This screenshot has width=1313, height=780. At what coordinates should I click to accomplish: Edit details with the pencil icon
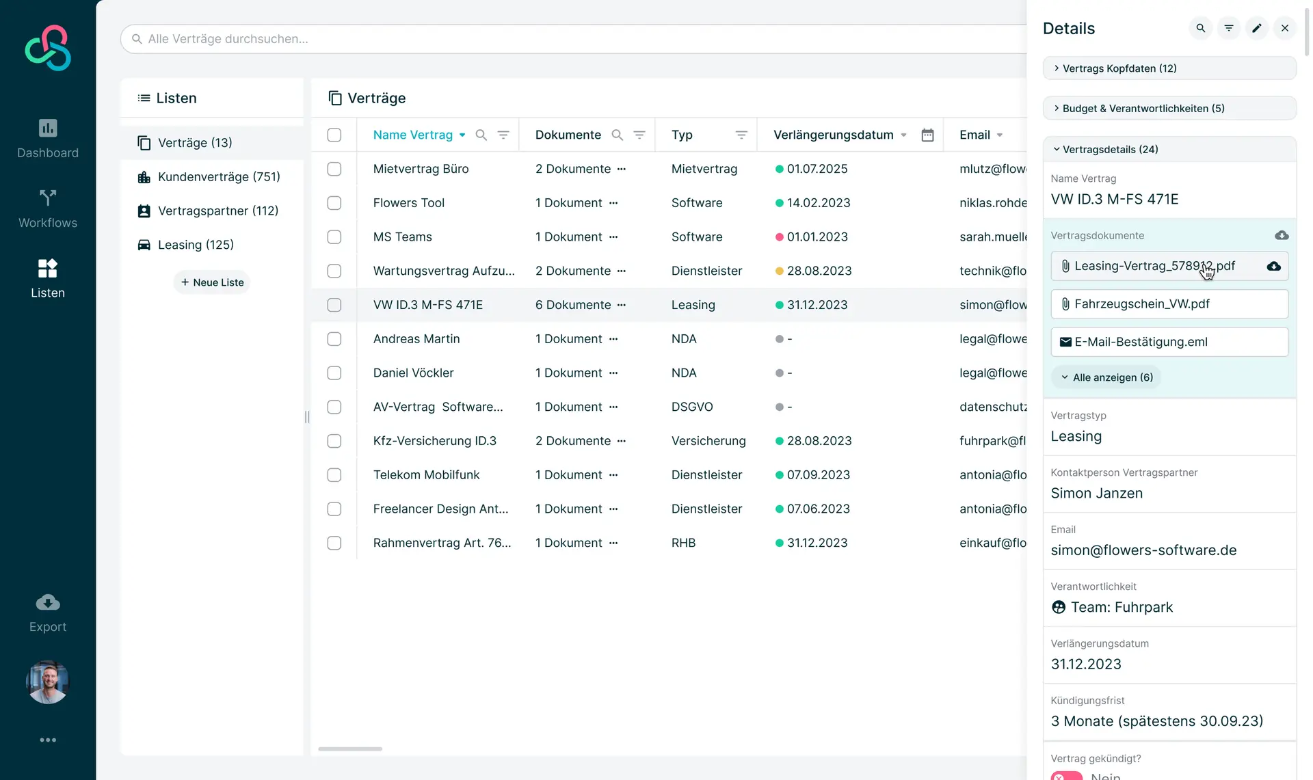click(1257, 28)
